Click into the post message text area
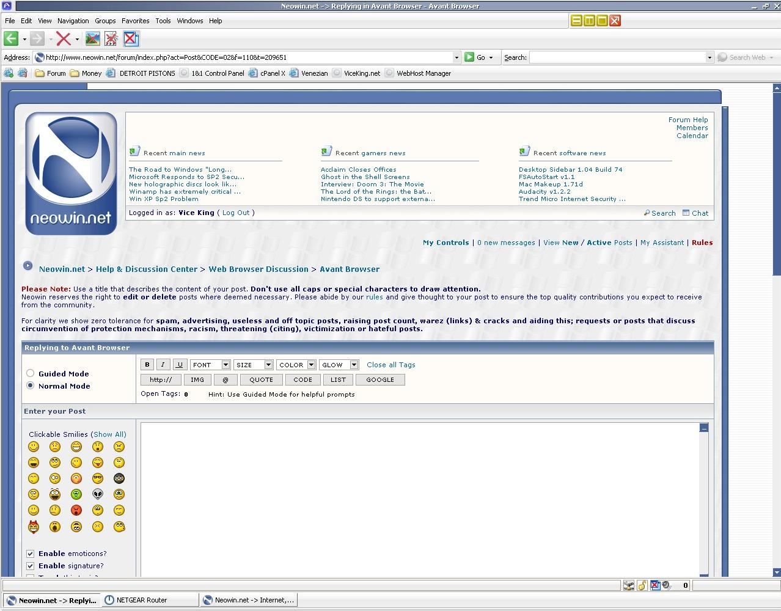The image size is (781, 611). tap(420, 499)
